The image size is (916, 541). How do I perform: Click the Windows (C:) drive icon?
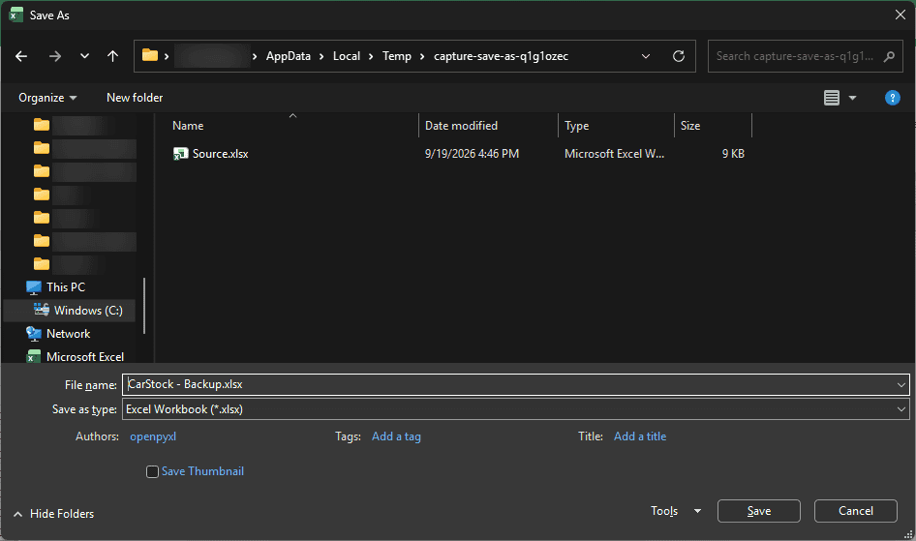click(x=42, y=310)
